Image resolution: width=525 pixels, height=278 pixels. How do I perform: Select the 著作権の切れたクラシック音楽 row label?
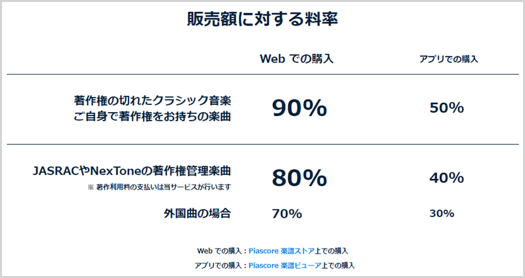coord(152,100)
